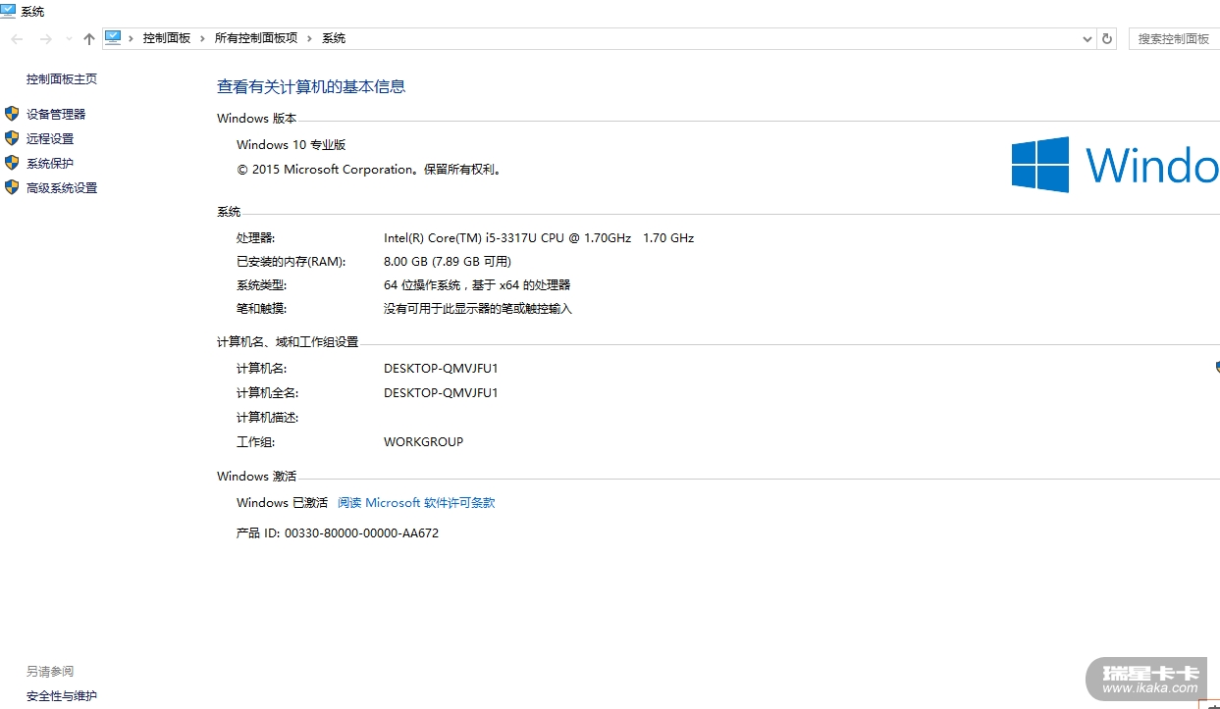Viewport: 1220px width, 709px height.
Task: Click shield icon beside 系统保护
Action: point(12,163)
